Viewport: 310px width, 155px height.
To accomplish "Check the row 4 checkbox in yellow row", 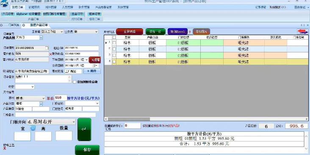I will [114, 62].
